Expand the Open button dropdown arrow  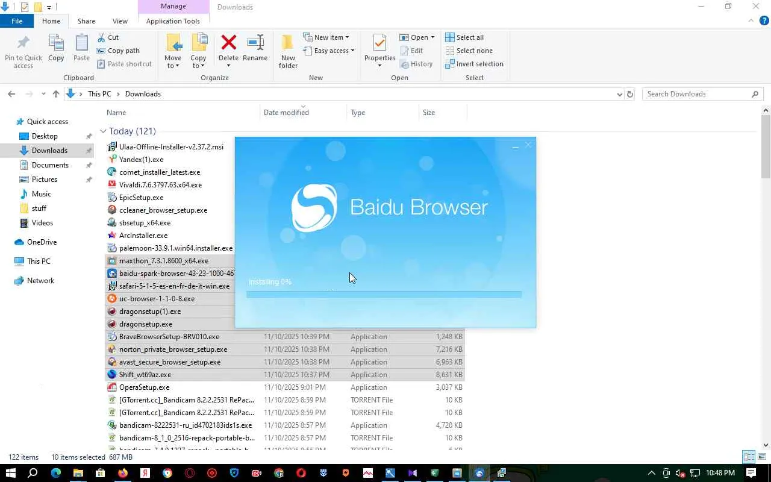(x=432, y=37)
